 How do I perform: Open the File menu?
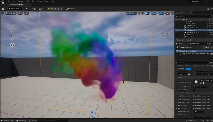[9, 1]
